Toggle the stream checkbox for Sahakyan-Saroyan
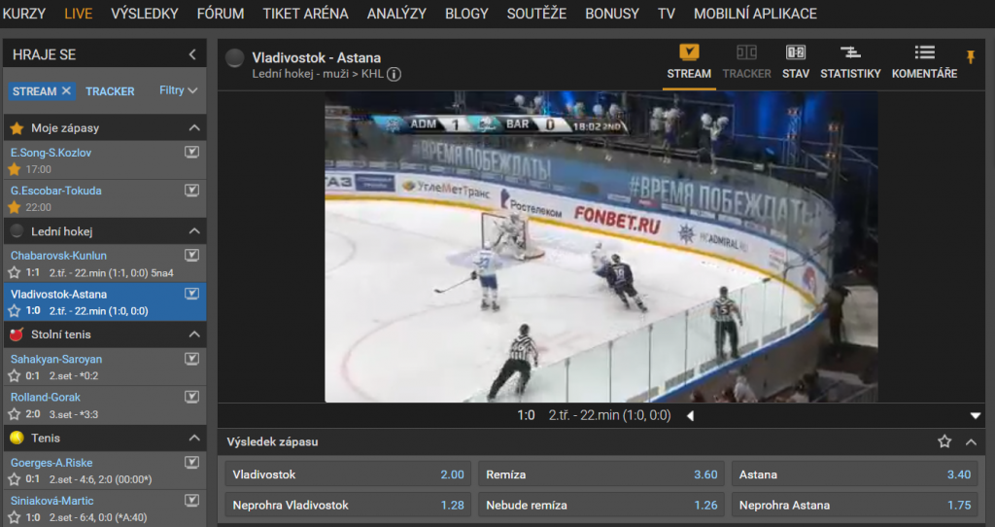Viewport: 995px width, 527px height. tap(191, 359)
